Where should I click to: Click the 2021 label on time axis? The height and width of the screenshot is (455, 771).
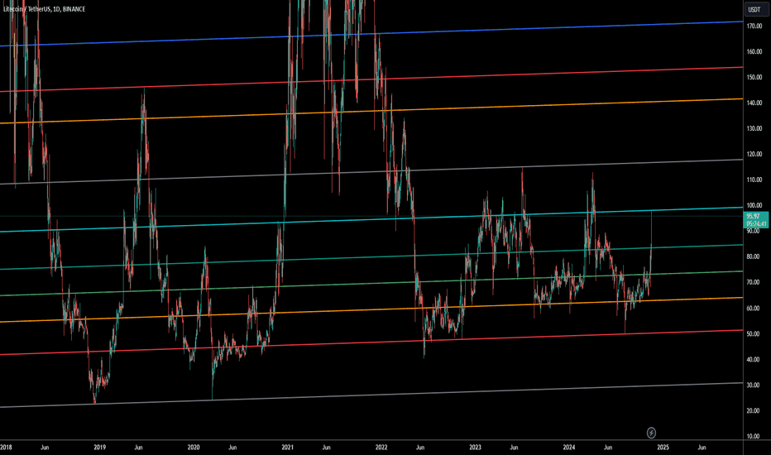288,447
